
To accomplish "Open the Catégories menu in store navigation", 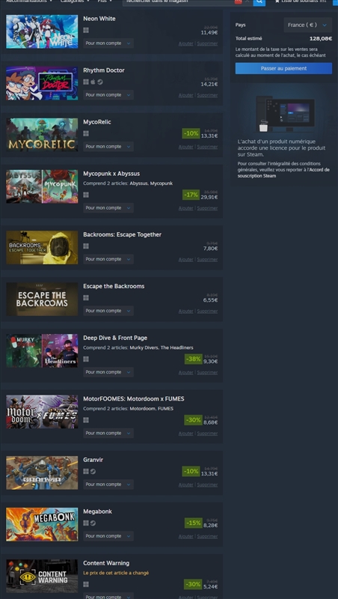I will pyautogui.click(x=75, y=1).
